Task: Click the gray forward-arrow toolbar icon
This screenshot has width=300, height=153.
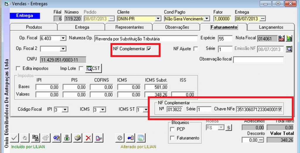Action: (x=46, y=138)
